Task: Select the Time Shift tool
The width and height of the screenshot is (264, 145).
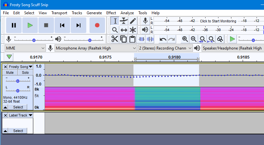Action: (124, 30)
